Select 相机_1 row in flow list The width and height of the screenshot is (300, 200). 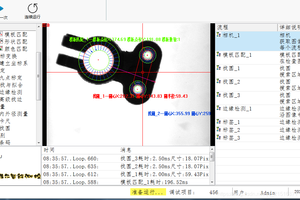258,41
